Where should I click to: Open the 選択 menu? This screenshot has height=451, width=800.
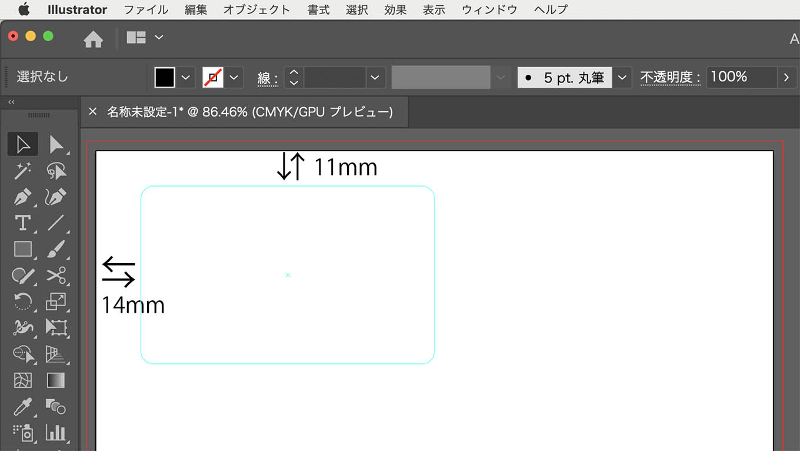357,9
